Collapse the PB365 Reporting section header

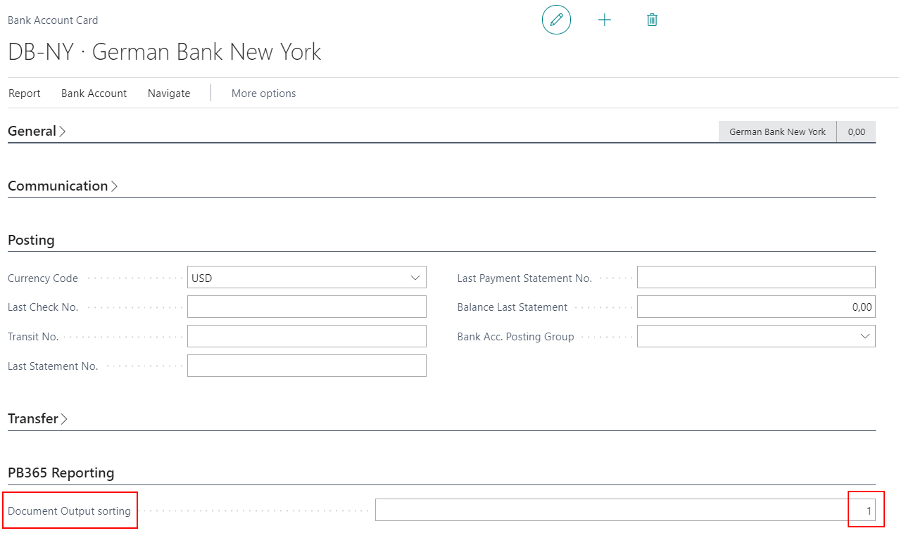61,473
